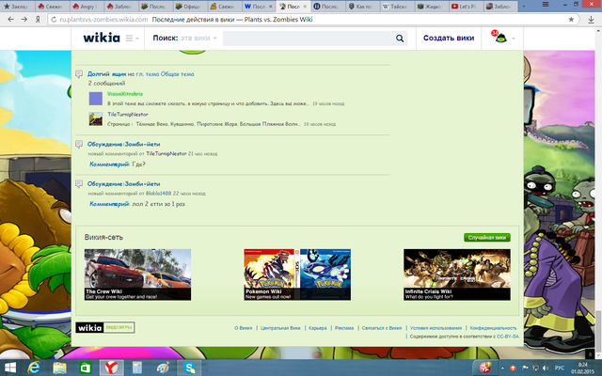
Task: Open The Crew Wiki thumbnail
Action: (x=137, y=274)
